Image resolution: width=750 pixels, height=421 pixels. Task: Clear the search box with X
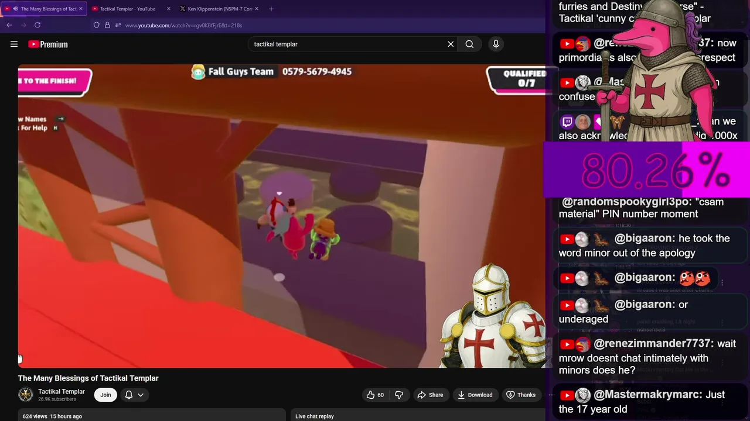(451, 44)
